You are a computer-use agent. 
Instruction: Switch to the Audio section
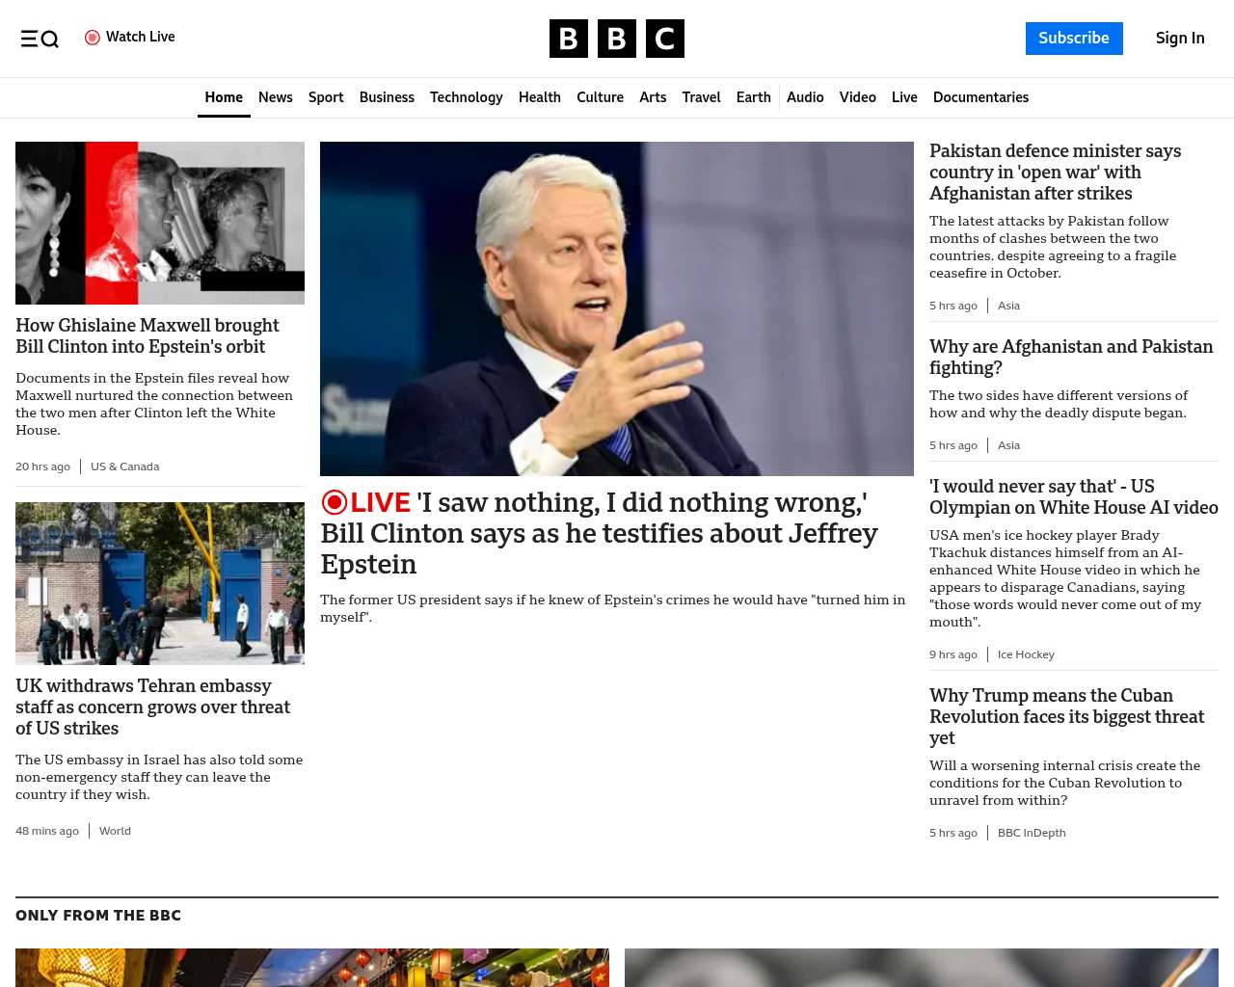point(805,97)
